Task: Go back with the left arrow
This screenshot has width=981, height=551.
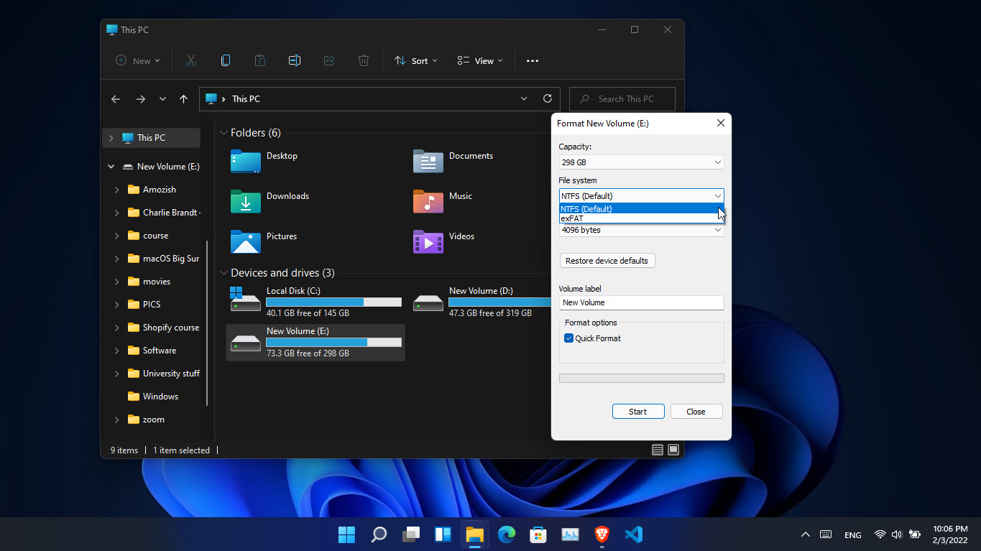Action: point(116,99)
